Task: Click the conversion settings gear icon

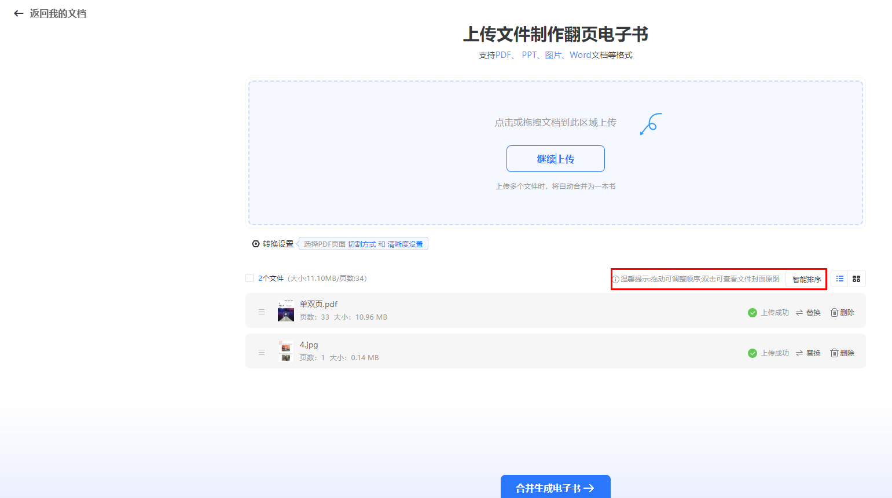Action: coord(256,244)
